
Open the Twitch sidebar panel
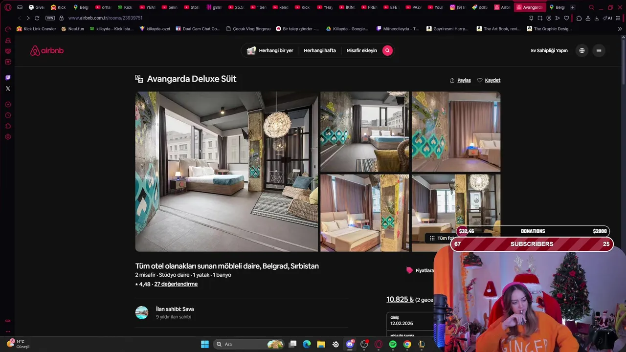[8, 77]
